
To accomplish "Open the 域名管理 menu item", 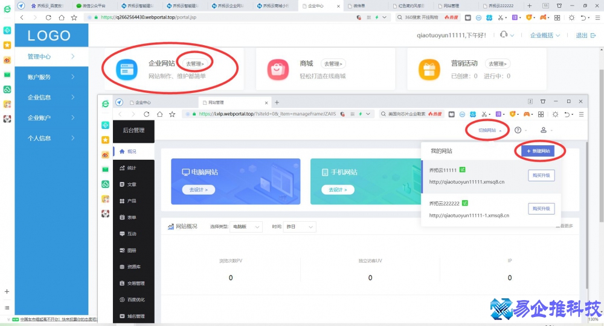I will tap(133, 316).
